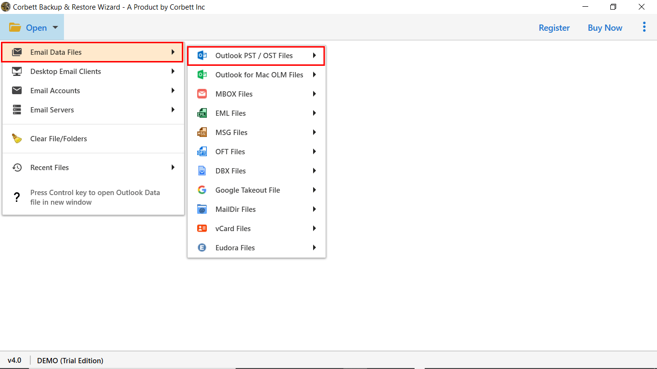This screenshot has height=369, width=657.
Task: Click the EML Files icon
Action: pos(202,113)
